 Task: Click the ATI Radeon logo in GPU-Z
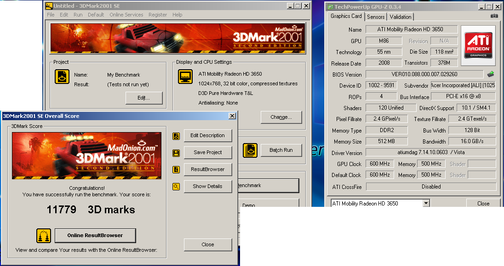tap(478, 45)
